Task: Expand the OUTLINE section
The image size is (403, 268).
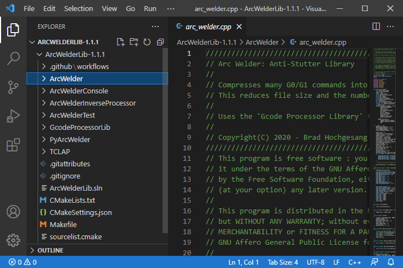Action: click(x=50, y=250)
